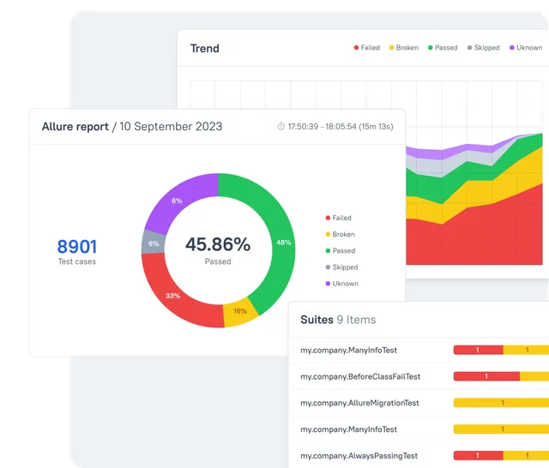The width and height of the screenshot is (549, 468).
Task: Toggle Failed series in Trend legend
Action: point(366,47)
